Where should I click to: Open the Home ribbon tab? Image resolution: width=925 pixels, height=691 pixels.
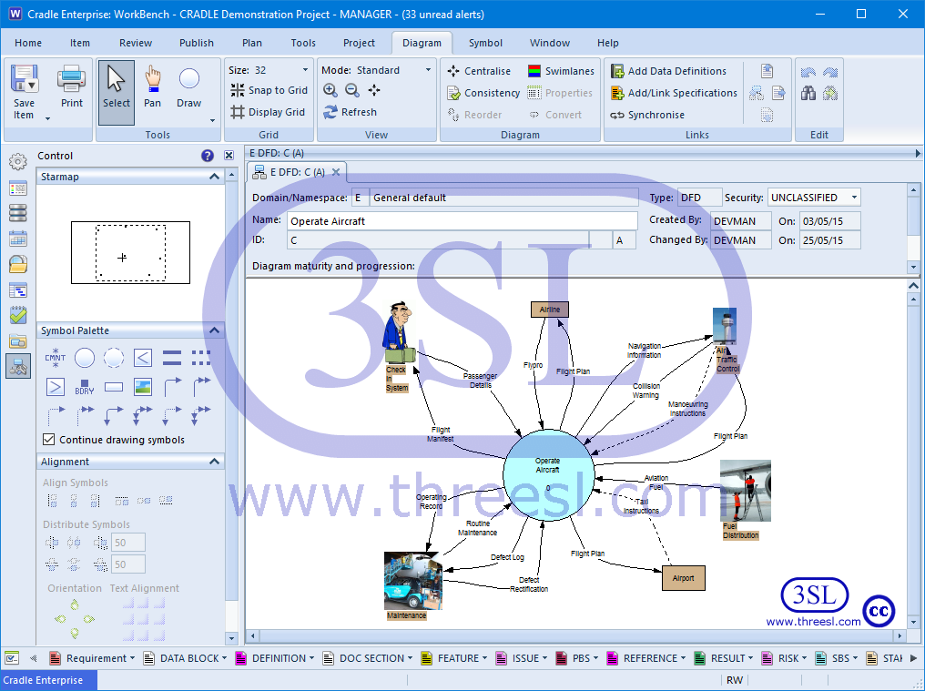(x=28, y=43)
